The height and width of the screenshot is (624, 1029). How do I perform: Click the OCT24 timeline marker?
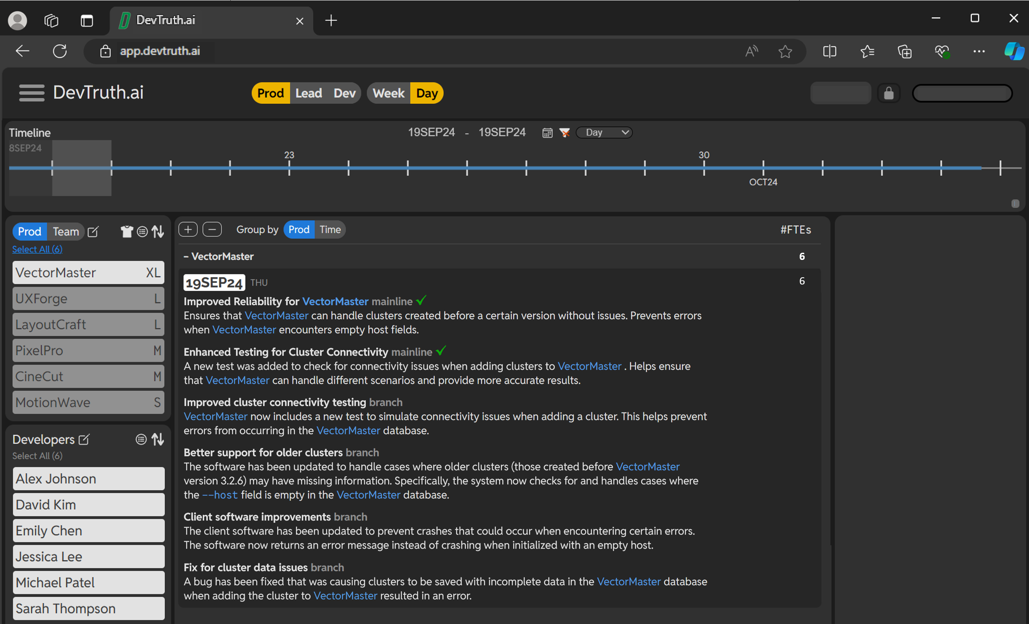[763, 182]
